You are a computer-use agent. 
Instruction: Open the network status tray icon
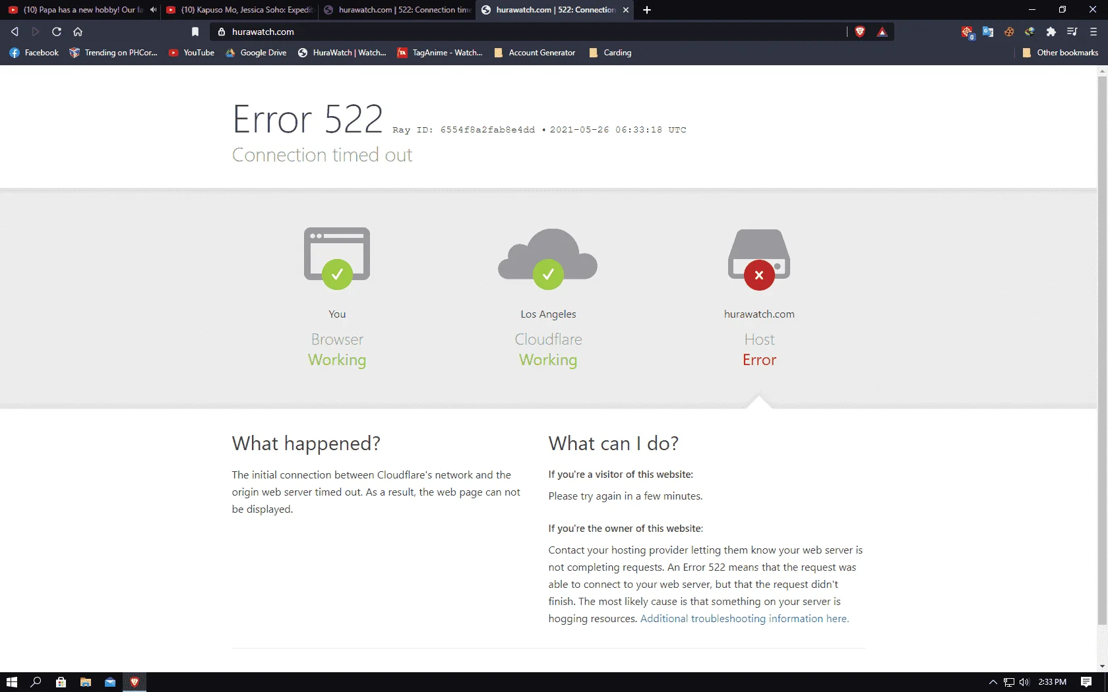[x=1009, y=682]
